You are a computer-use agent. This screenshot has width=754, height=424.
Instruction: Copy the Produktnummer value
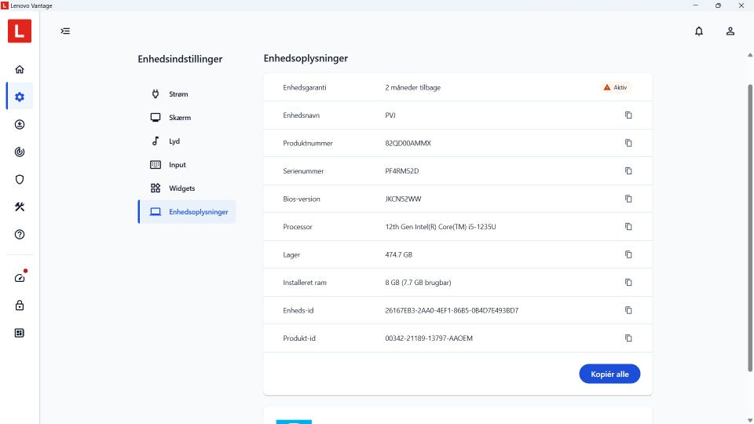pos(628,143)
